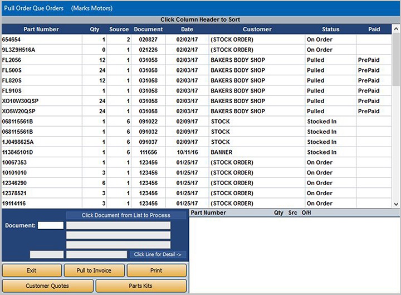Click Pull to Invoice button
Image resolution: width=401 pixels, height=295 pixels.
point(94,270)
